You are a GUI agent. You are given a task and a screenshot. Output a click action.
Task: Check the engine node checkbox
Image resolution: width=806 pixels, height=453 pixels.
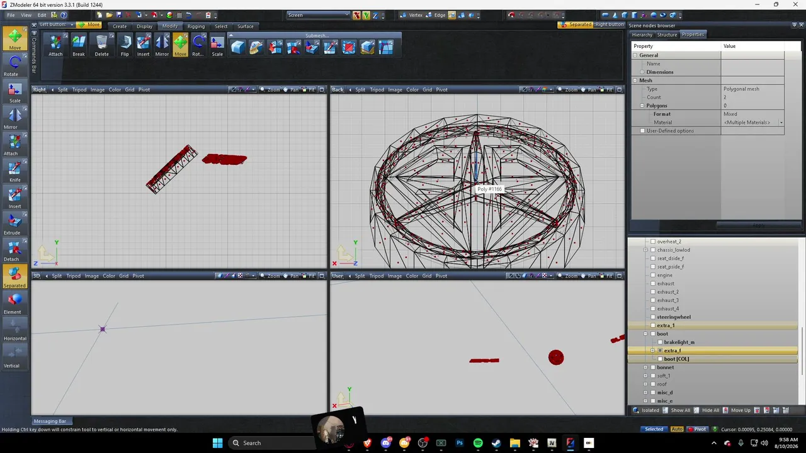click(x=653, y=275)
